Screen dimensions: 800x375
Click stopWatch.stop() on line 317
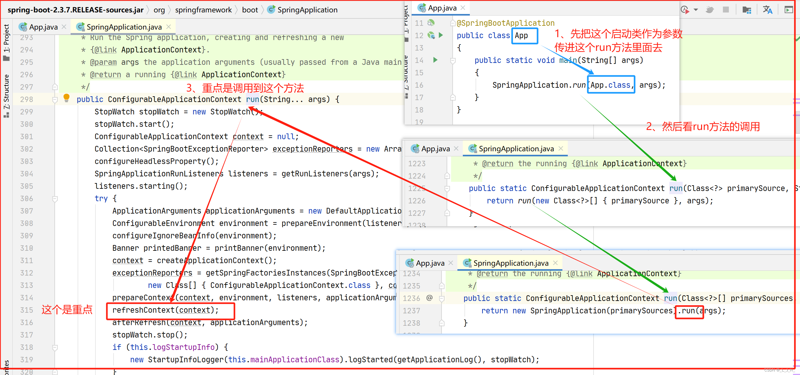pyautogui.click(x=150, y=335)
